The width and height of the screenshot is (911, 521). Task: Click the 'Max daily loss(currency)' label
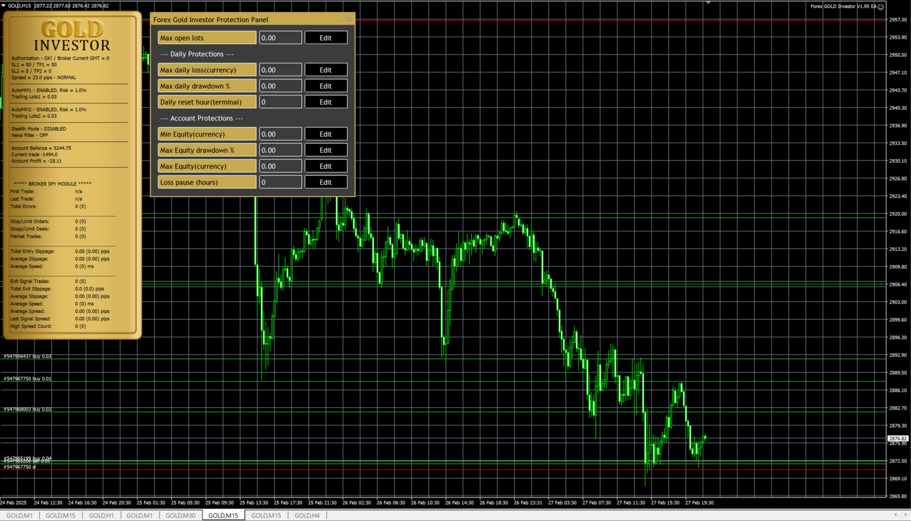[x=207, y=70]
